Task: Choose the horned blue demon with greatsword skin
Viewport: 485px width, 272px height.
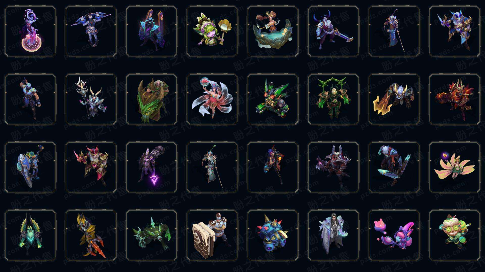Action: coord(333,31)
